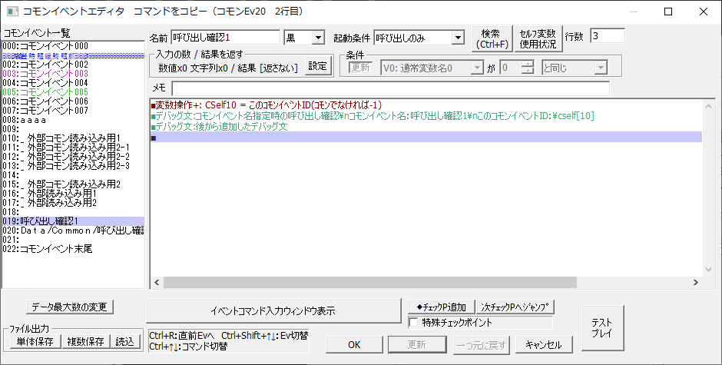Click the 行数 input field
The image size is (722, 365).
[x=608, y=36]
